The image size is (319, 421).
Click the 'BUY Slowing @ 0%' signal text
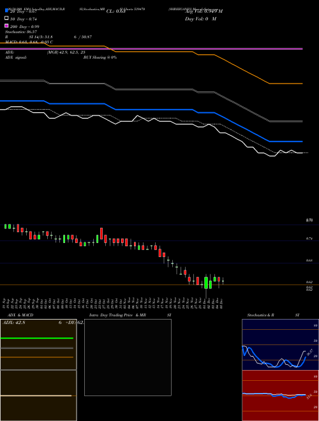click(x=100, y=57)
